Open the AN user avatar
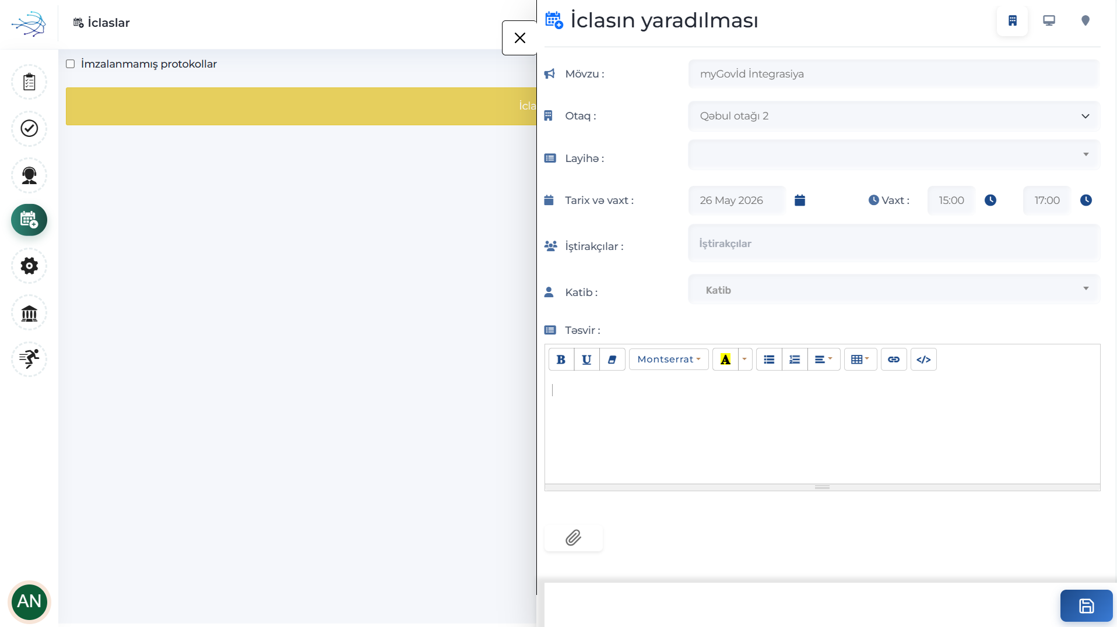The width and height of the screenshot is (1117, 627). pos(29,601)
